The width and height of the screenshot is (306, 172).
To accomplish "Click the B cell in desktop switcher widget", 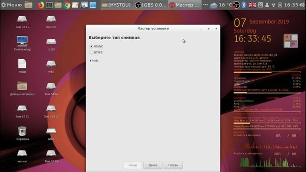I will point(294,44).
